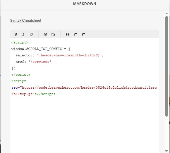This screenshot has width=170, height=153.
Task: Insert a link with the chain icon
Action: (31, 34)
